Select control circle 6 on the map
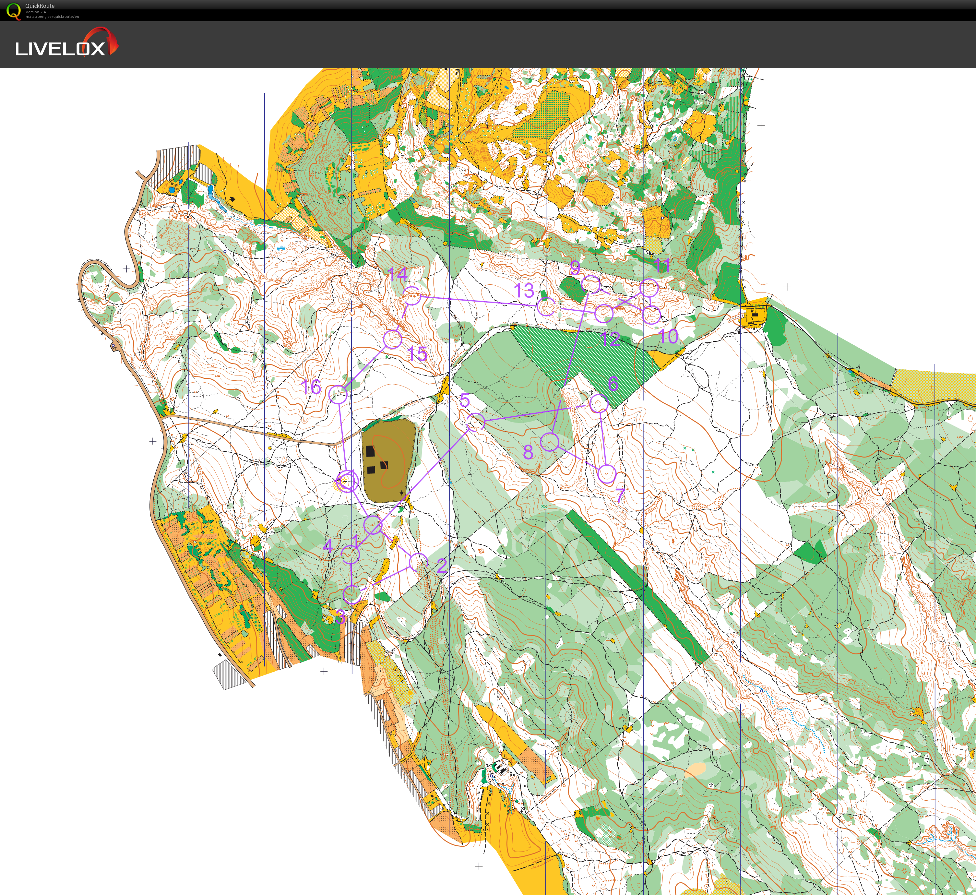The image size is (976, 895). pos(599,403)
